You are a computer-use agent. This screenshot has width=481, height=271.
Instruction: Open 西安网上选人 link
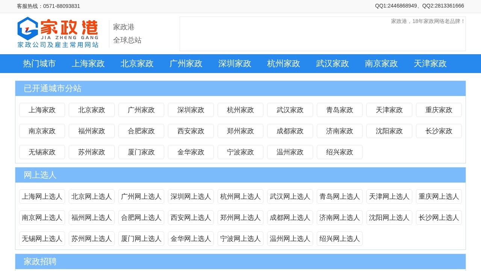[191, 218]
